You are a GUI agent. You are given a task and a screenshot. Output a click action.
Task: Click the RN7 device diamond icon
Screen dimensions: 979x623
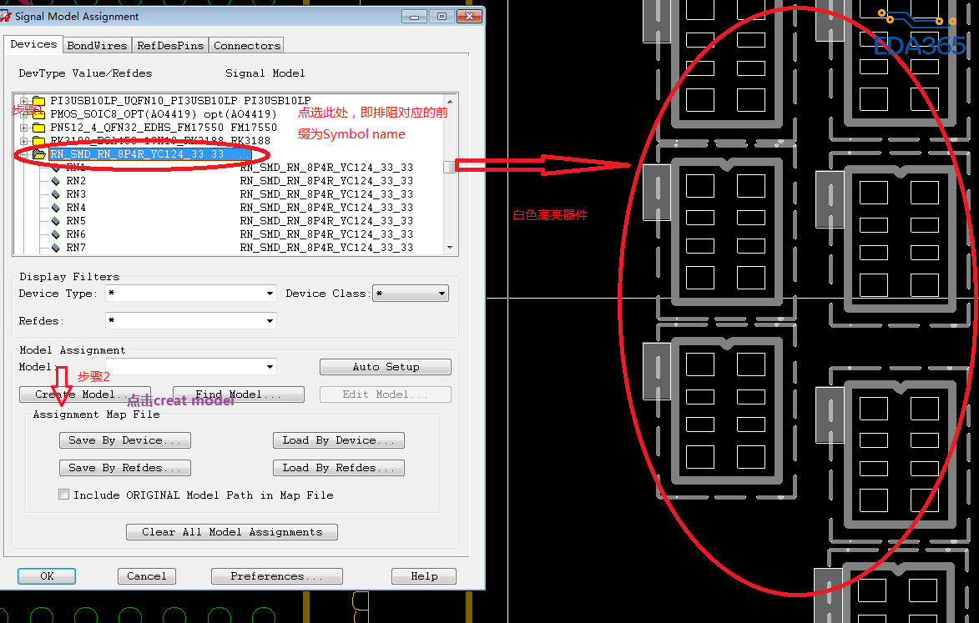pyautogui.click(x=56, y=248)
